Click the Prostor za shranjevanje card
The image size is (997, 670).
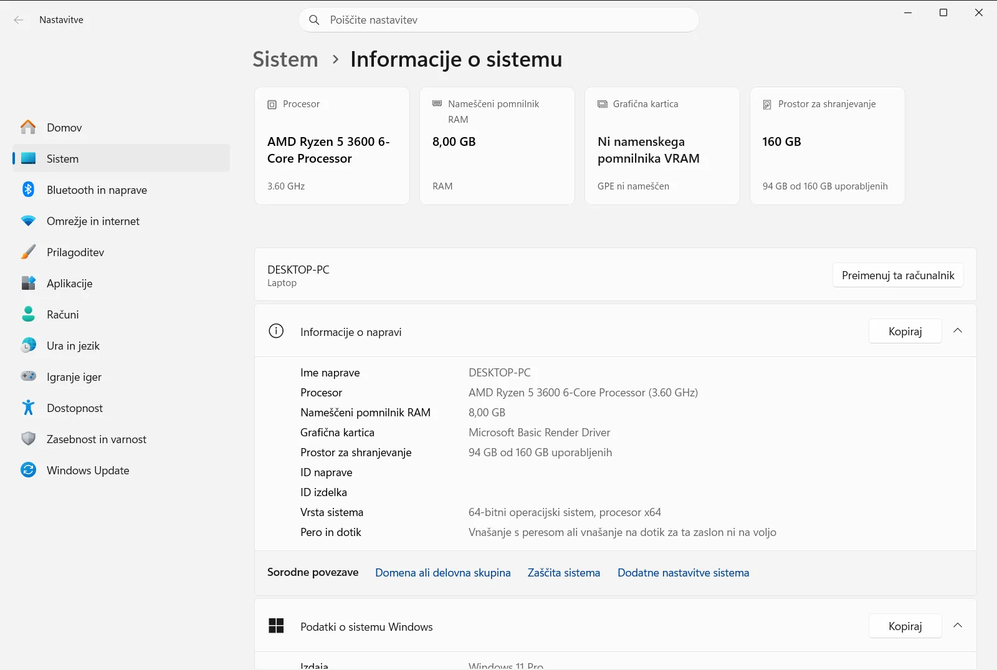[828, 146]
